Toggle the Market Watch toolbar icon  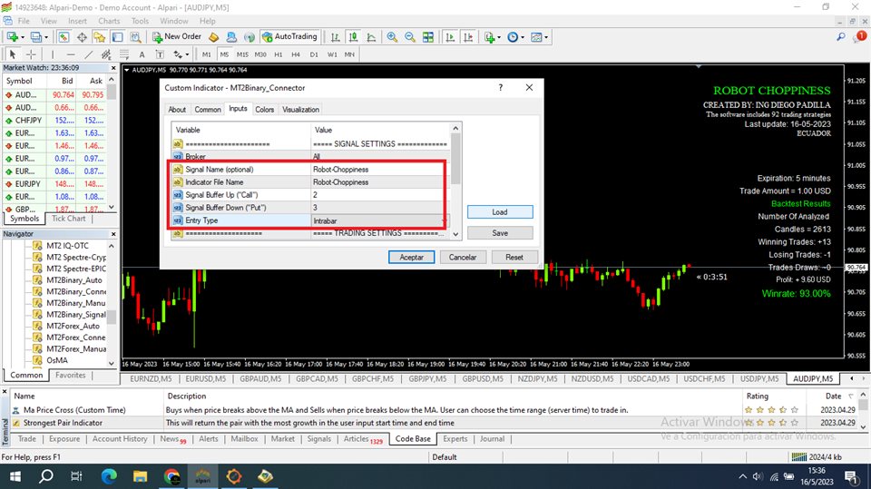(x=64, y=36)
